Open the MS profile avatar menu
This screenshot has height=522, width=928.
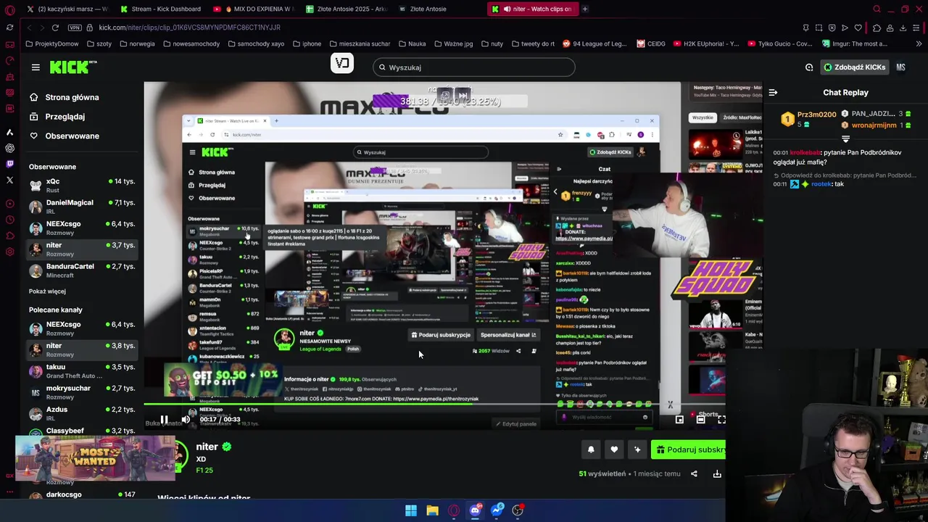(x=900, y=67)
